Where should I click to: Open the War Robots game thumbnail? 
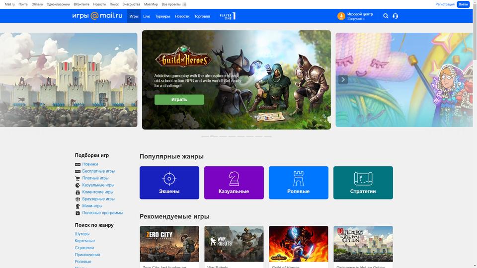point(234,244)
